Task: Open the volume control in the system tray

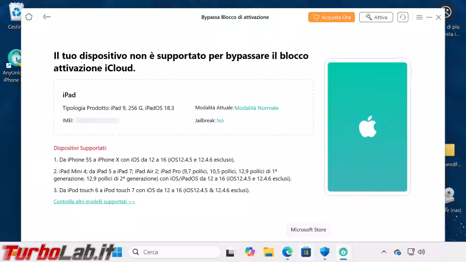Action: (421, 252)
